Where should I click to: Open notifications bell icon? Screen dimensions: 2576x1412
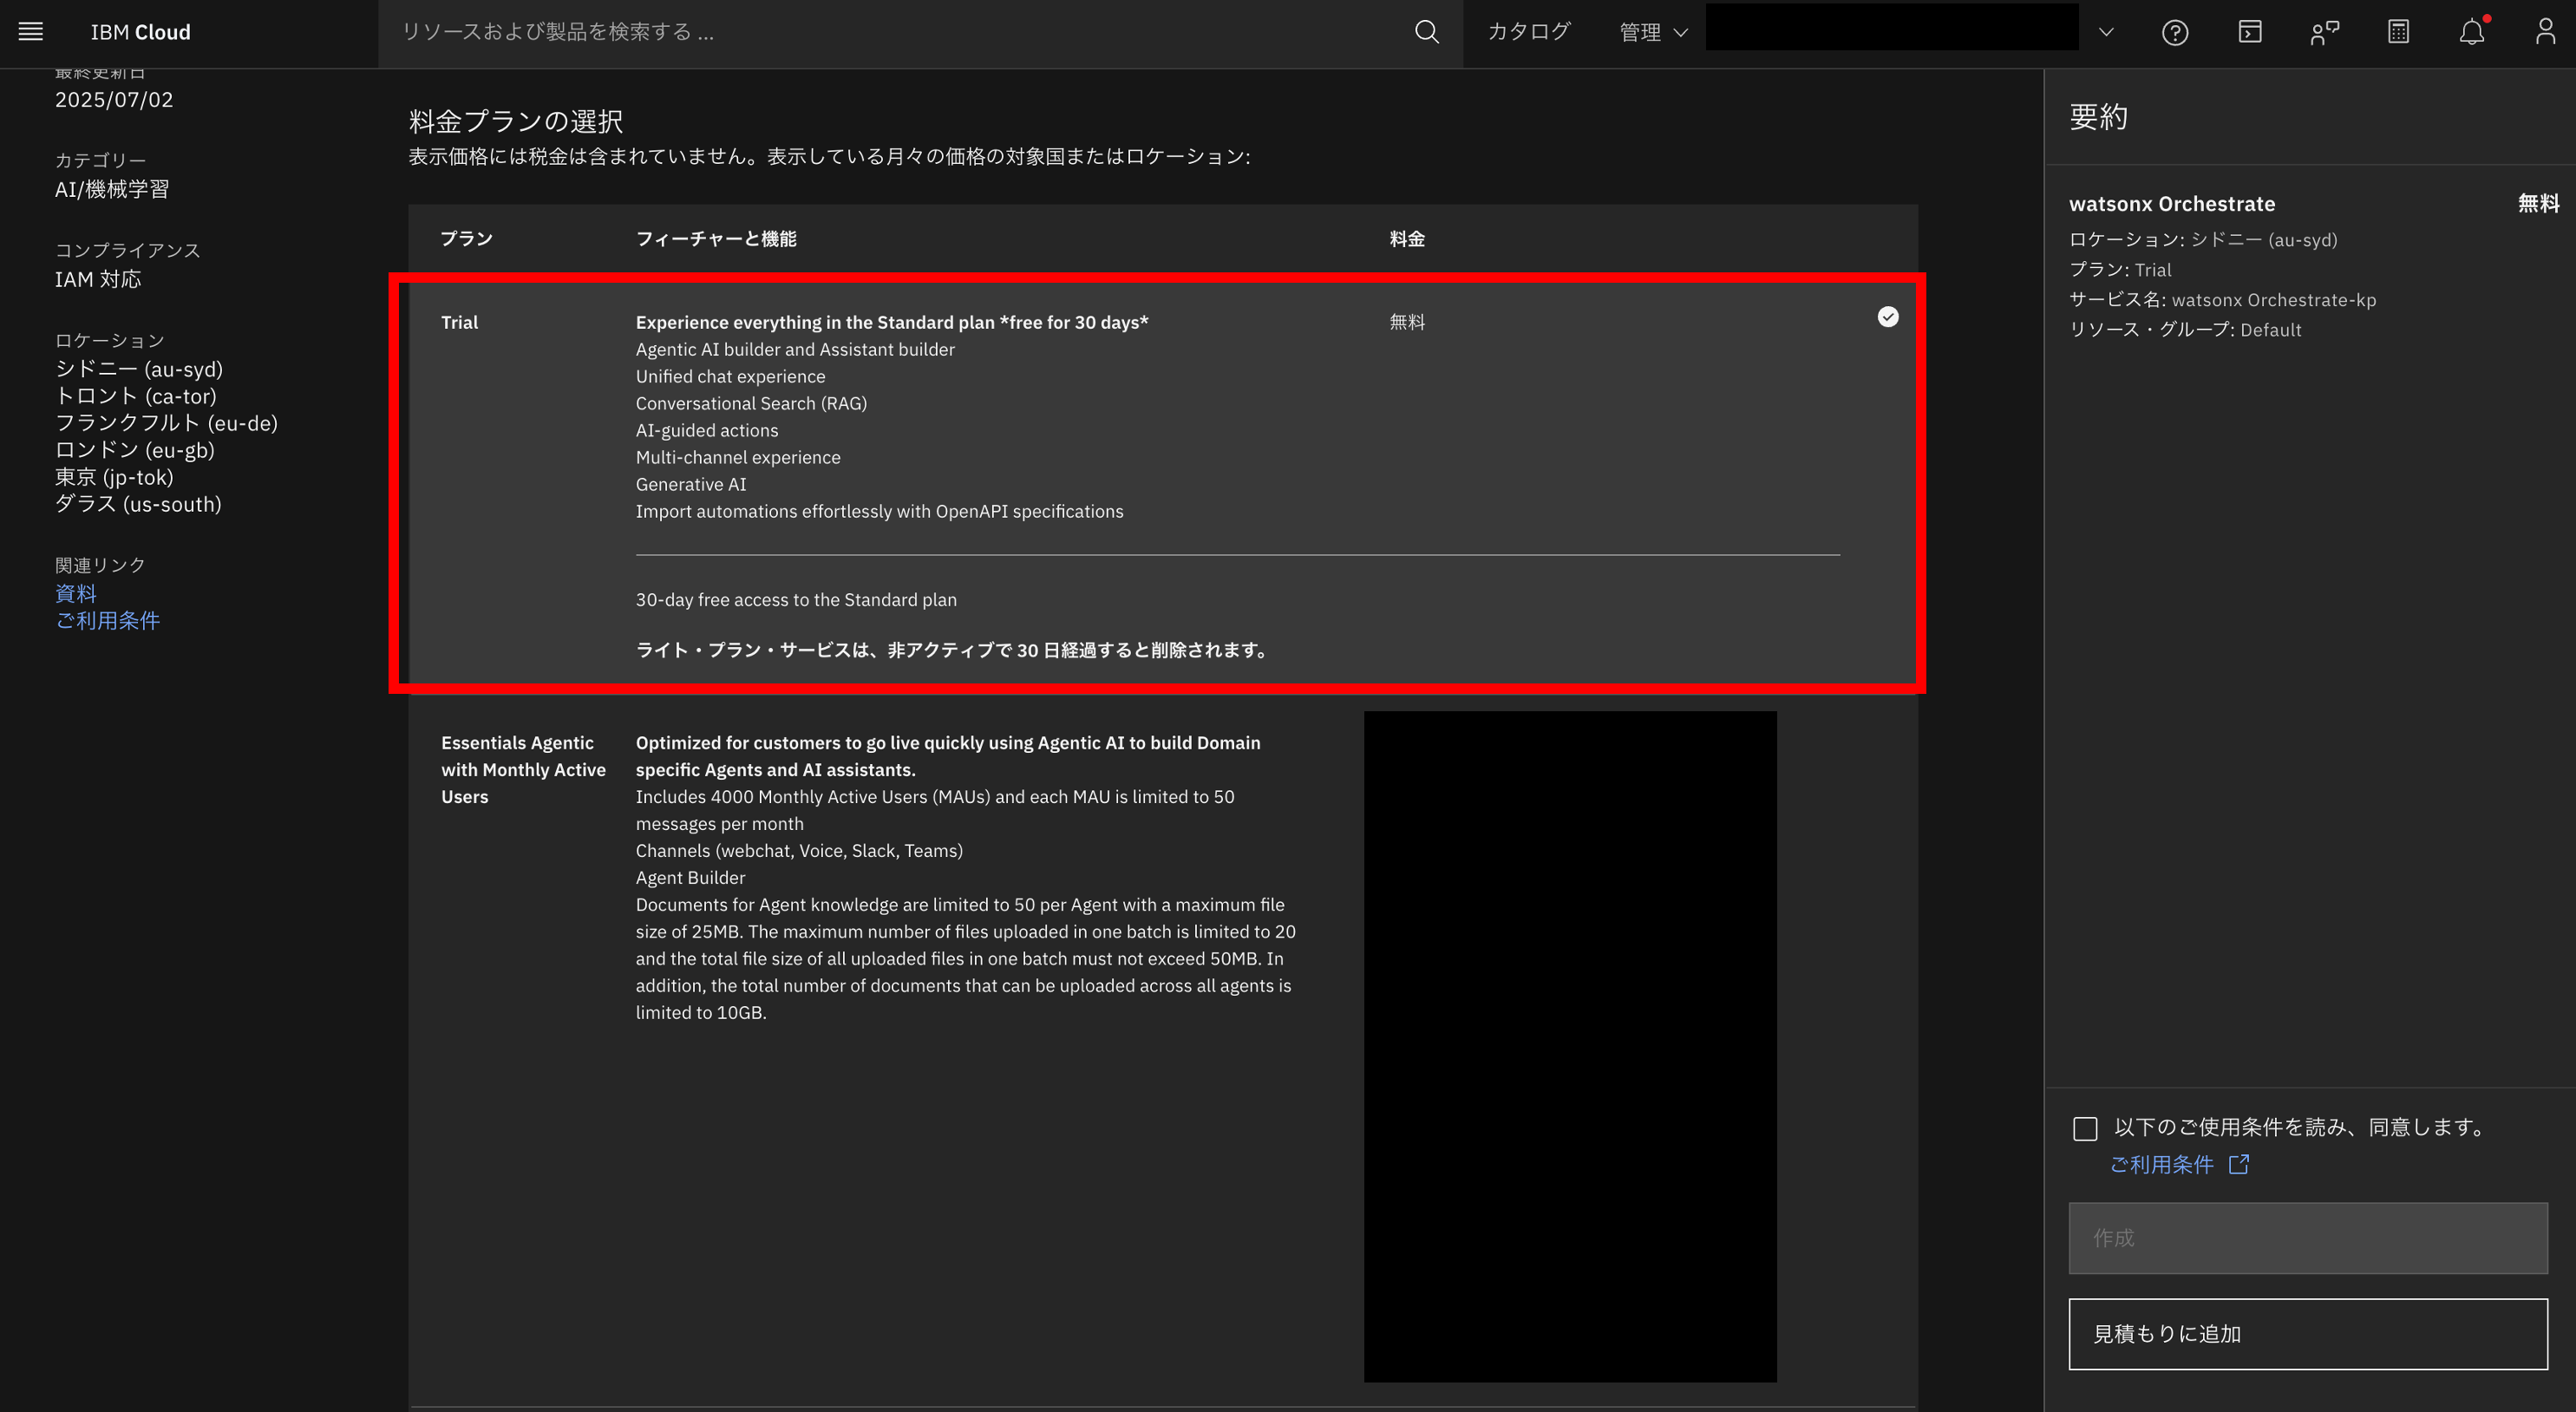coord(2472,32)
